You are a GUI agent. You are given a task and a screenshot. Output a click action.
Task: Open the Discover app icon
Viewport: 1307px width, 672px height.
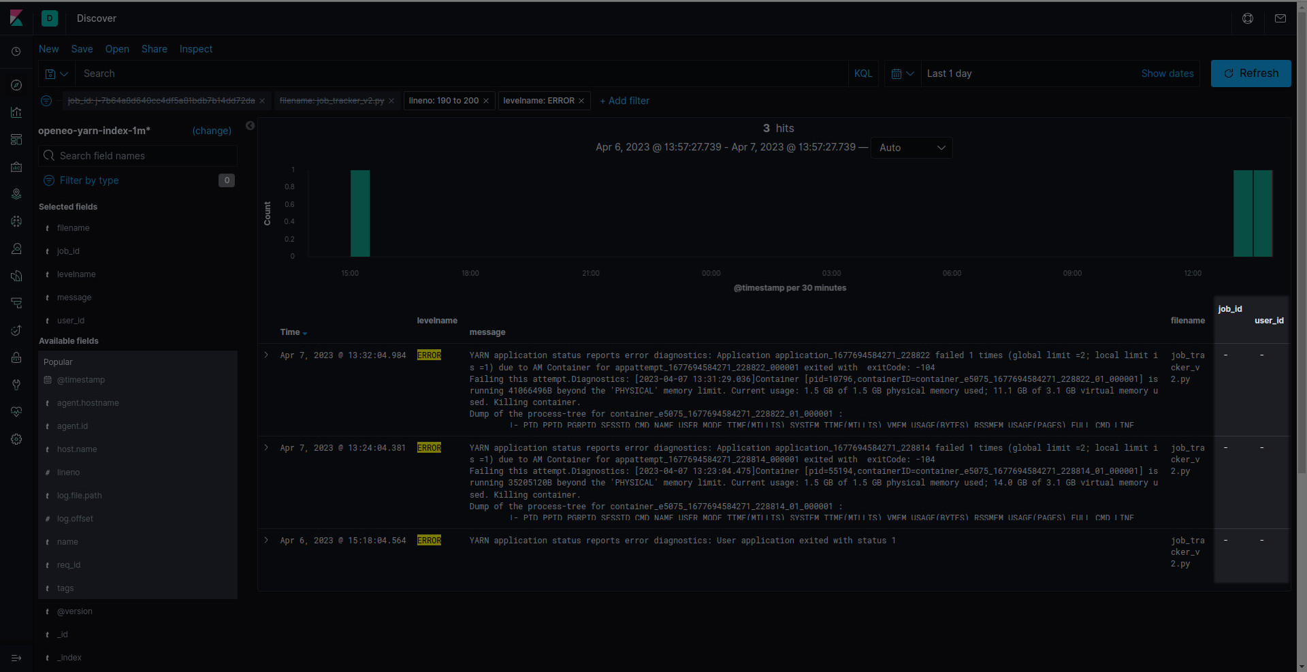[16, 86]
